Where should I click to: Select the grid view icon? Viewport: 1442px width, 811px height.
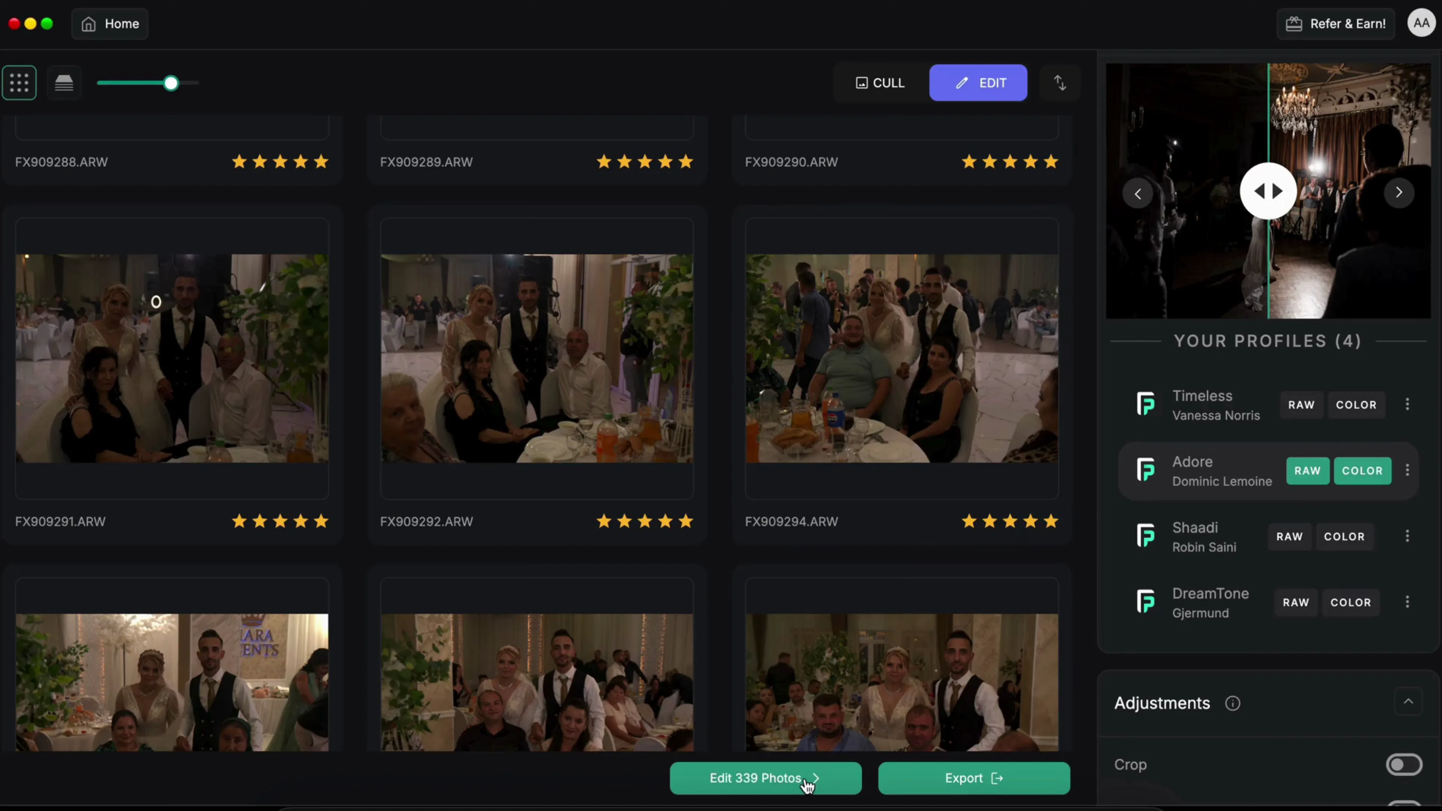pos(19,82)
